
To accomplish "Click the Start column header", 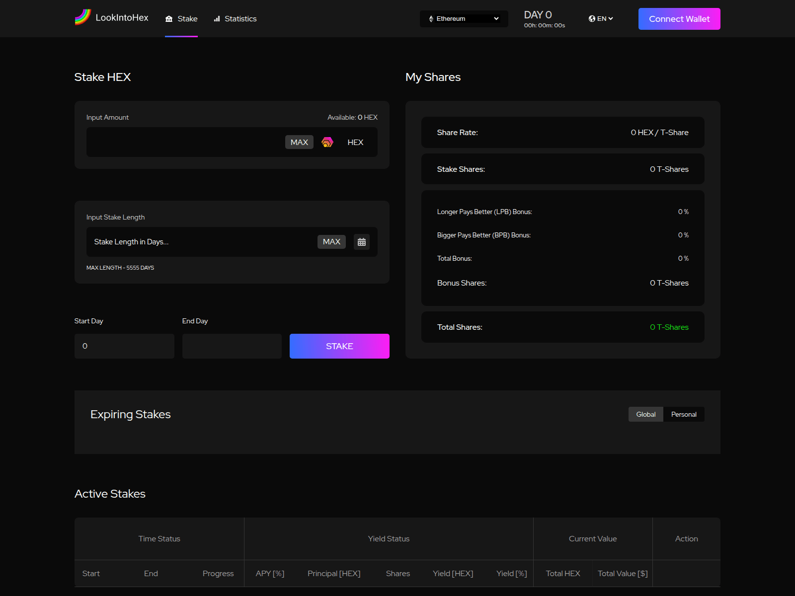I will click(x=91, y=574).
